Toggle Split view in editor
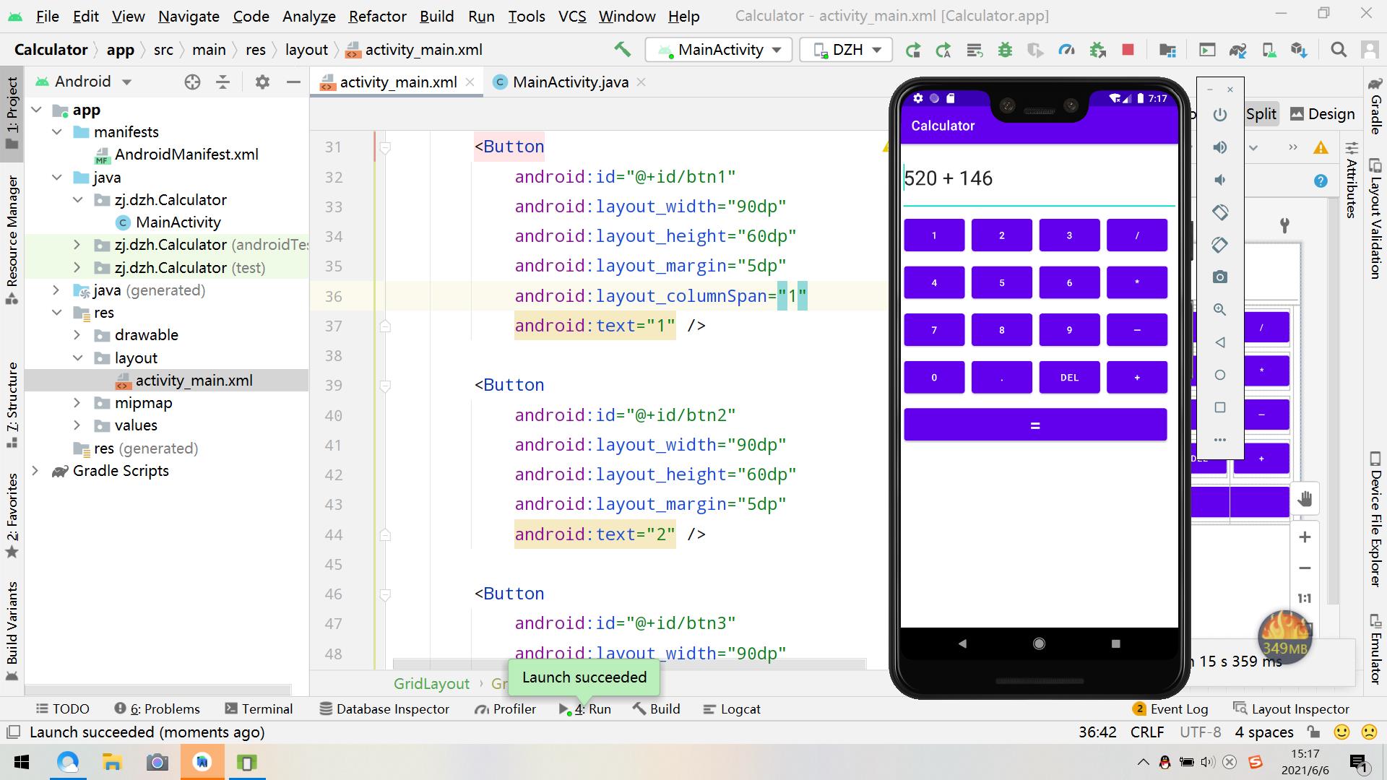The image size is (1387, 780). [x=1263, y=113]
